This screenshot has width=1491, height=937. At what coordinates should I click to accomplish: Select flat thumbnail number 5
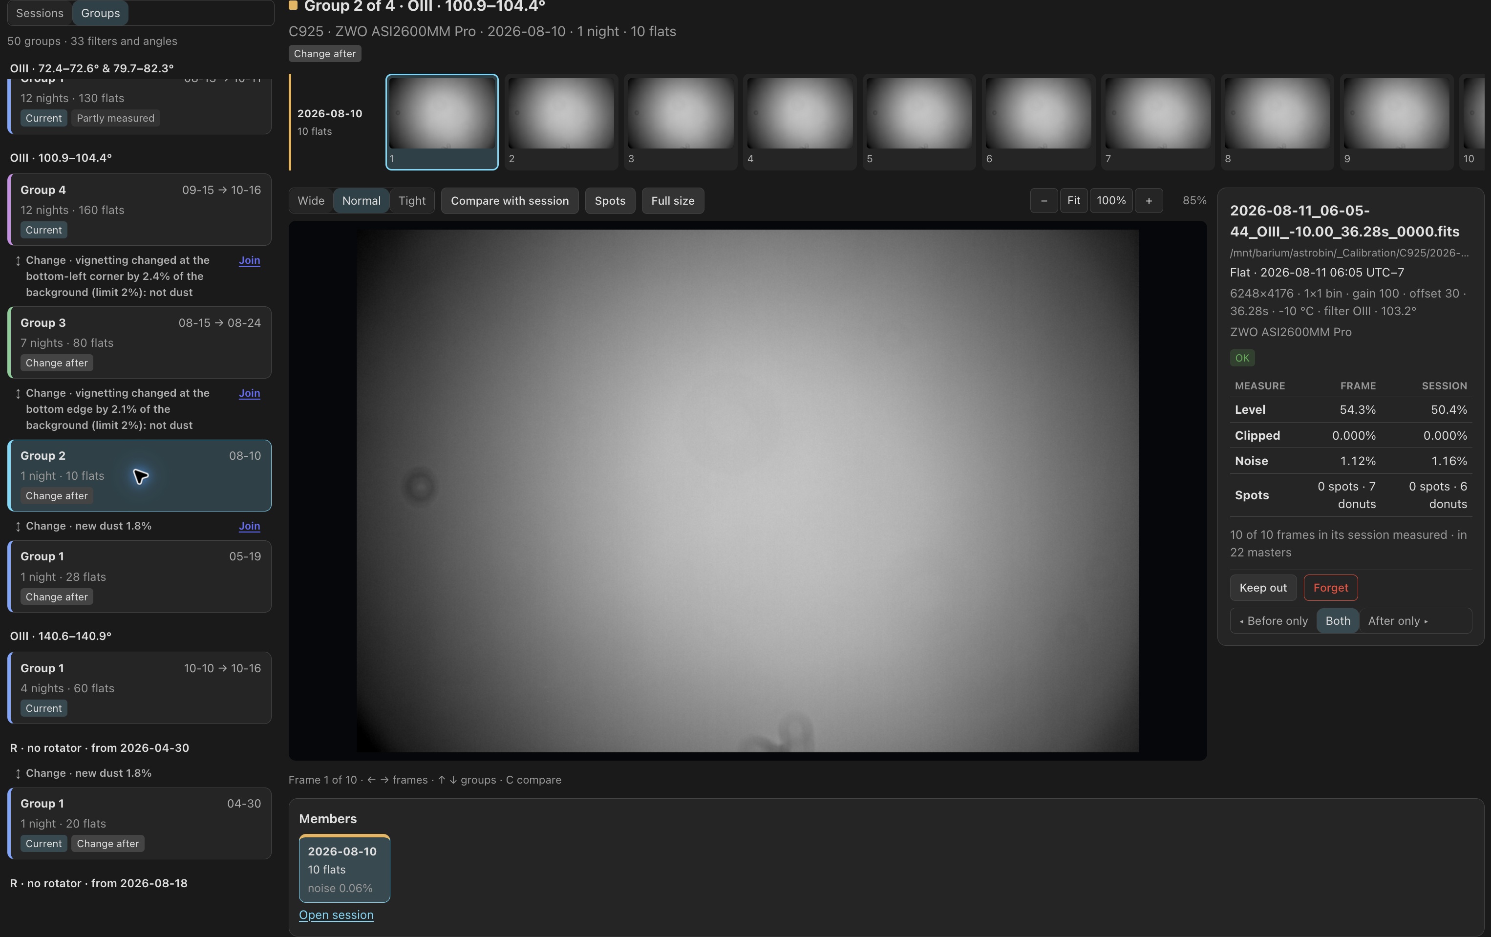pyautogui.click(x=919, y=122)
